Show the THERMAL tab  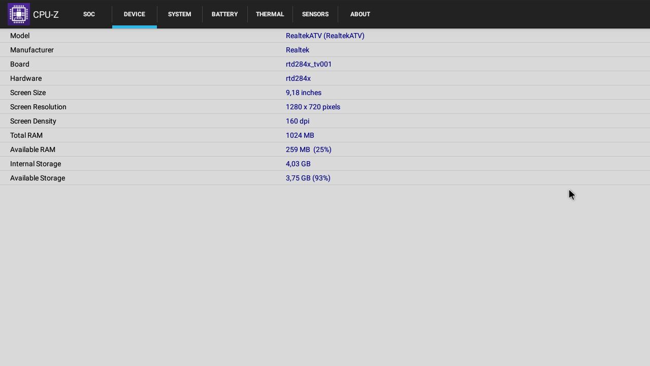[270, 14]
